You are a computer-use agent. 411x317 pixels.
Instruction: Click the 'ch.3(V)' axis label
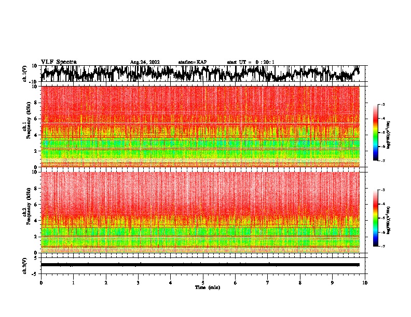click(x=25, y=266)
